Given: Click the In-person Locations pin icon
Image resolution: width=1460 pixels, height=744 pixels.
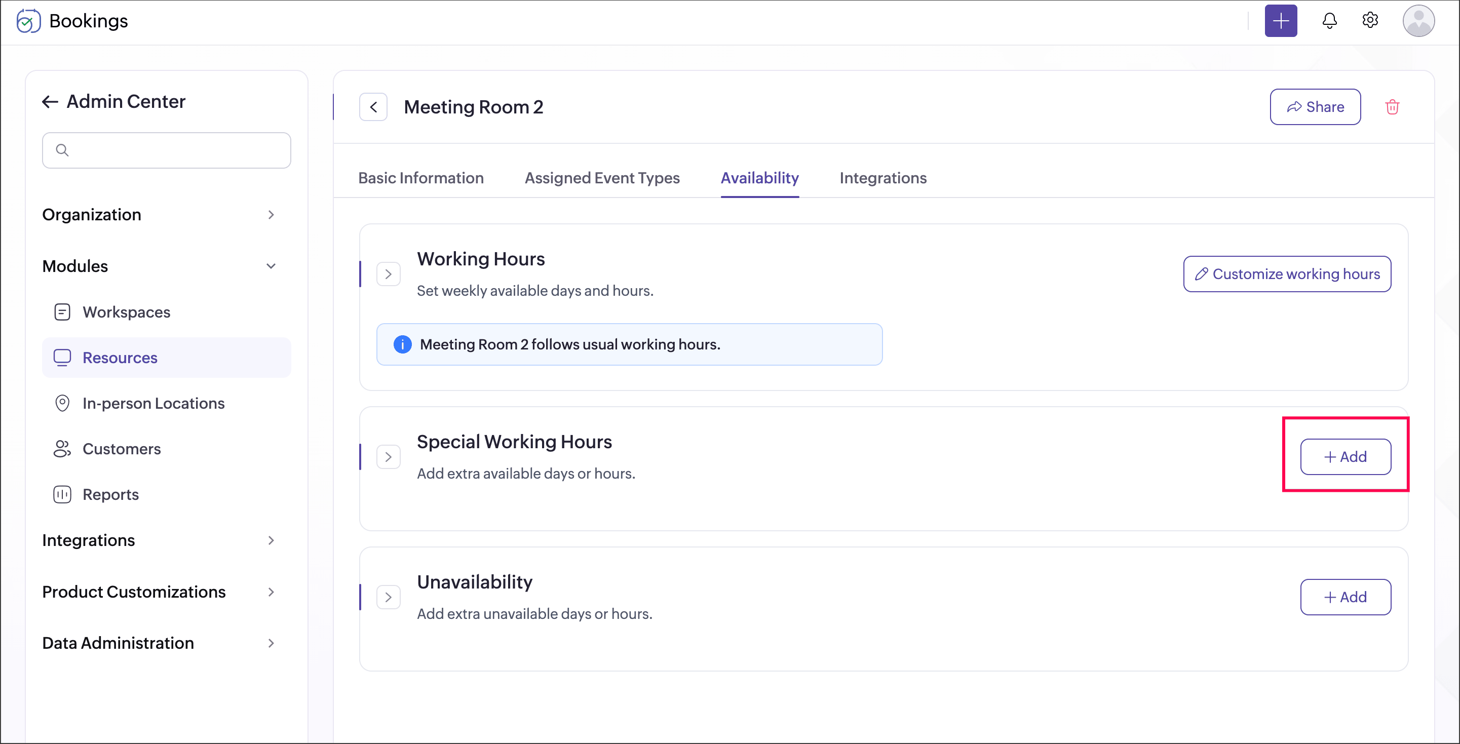Looking at the screenshot, I should point(62,404).
